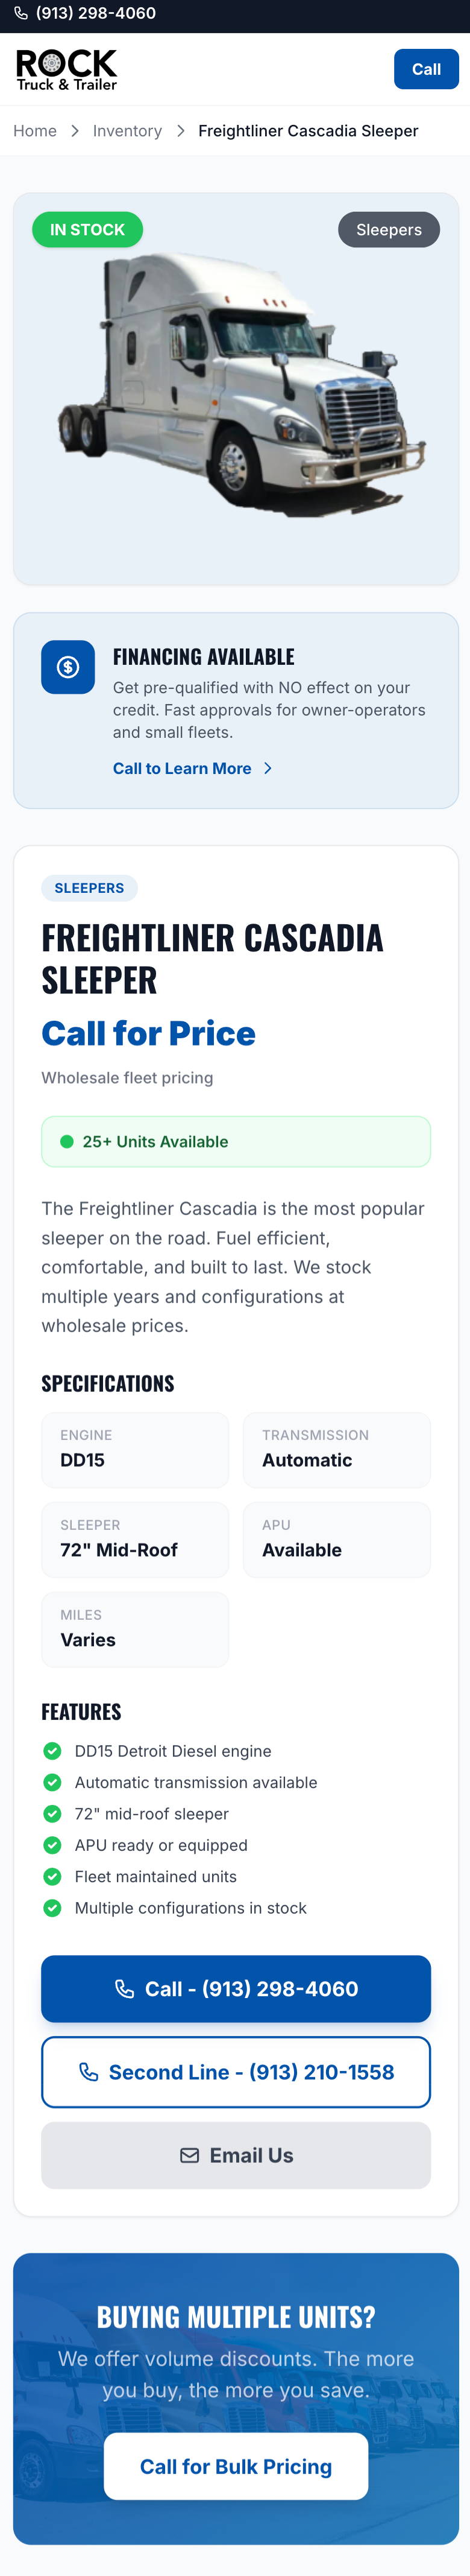Click envelope icon on Email Us button
The image size is (470, 2576).
point(190,2155)
